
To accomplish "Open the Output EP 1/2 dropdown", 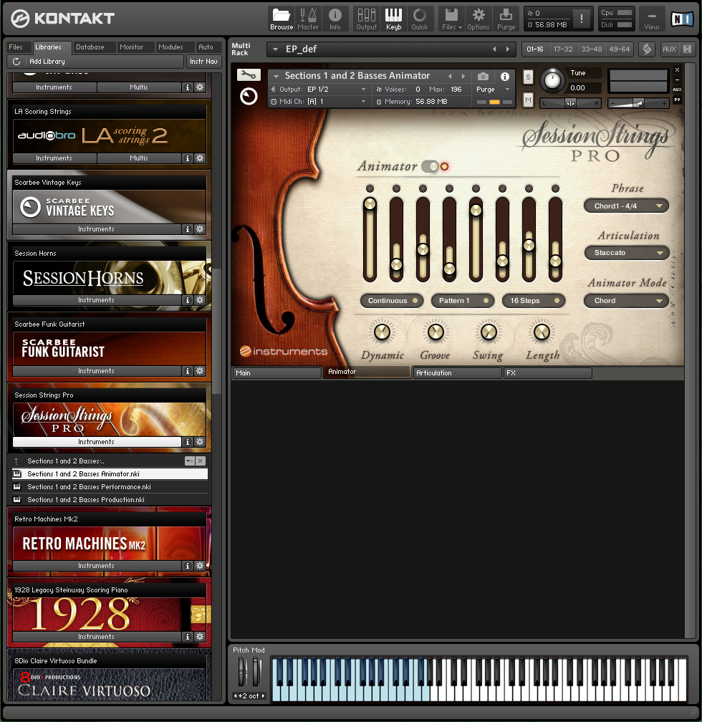I will coord(319,90).
